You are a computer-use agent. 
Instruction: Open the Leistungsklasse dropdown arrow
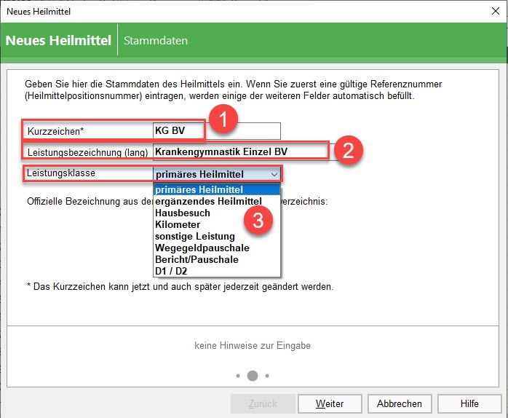[x=274, y=174]
